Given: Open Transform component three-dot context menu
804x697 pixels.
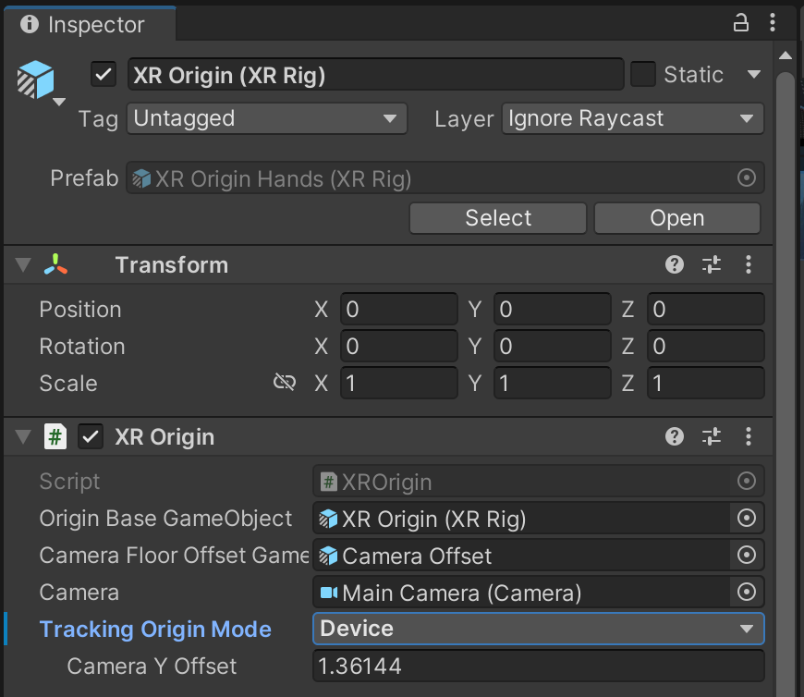Looking at the screenshot, I should tap(749, 265).
